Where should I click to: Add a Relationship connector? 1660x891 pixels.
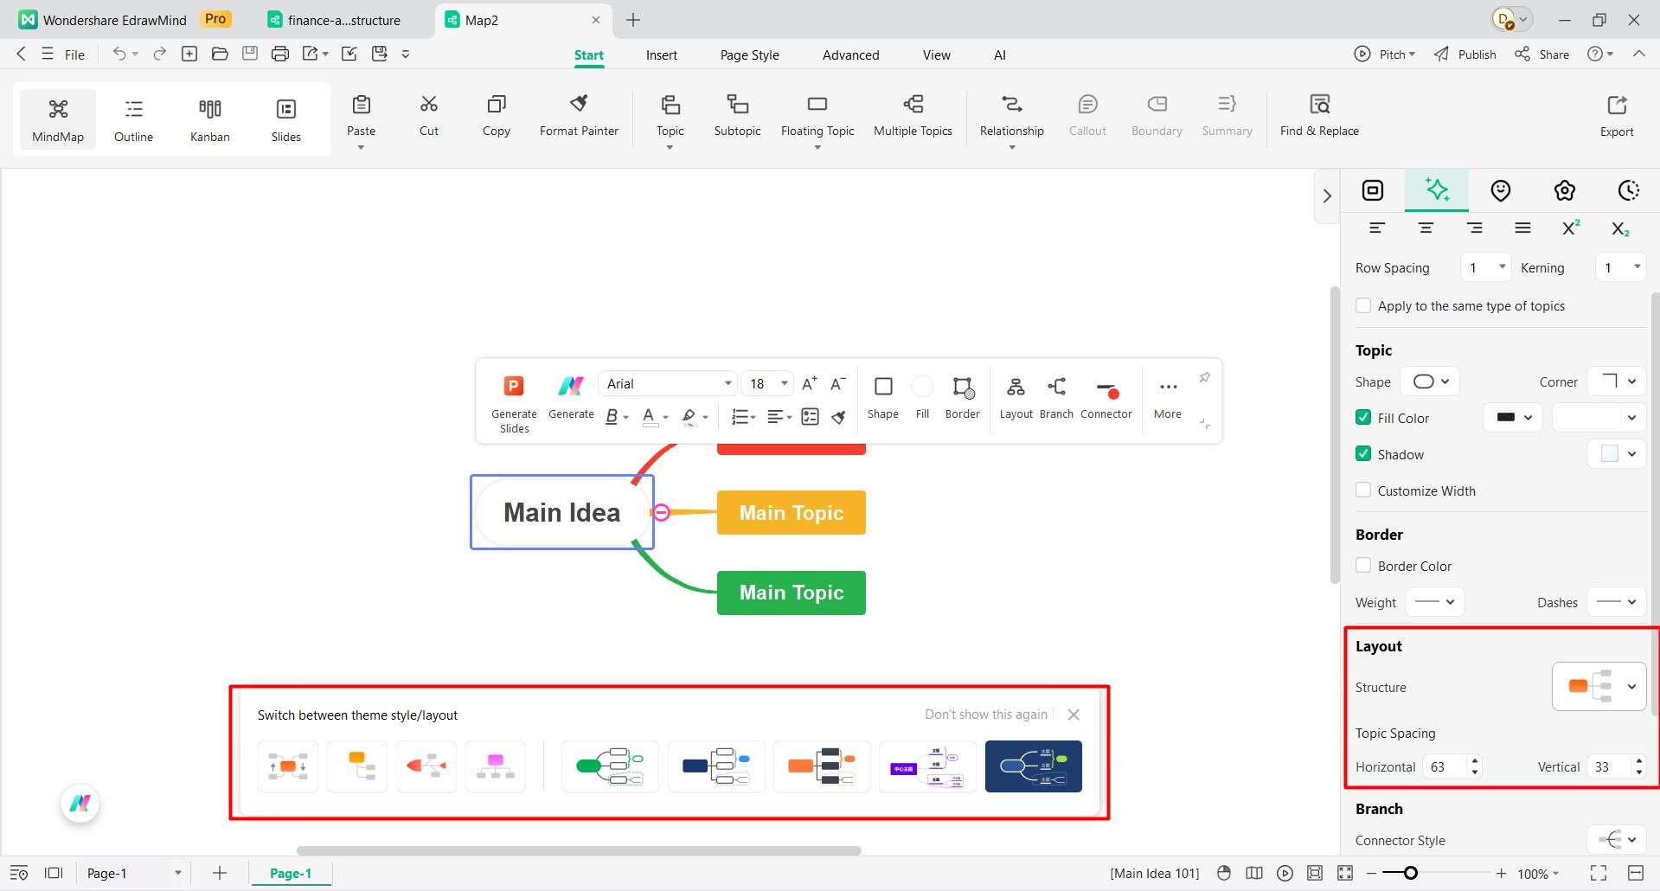1010,115
